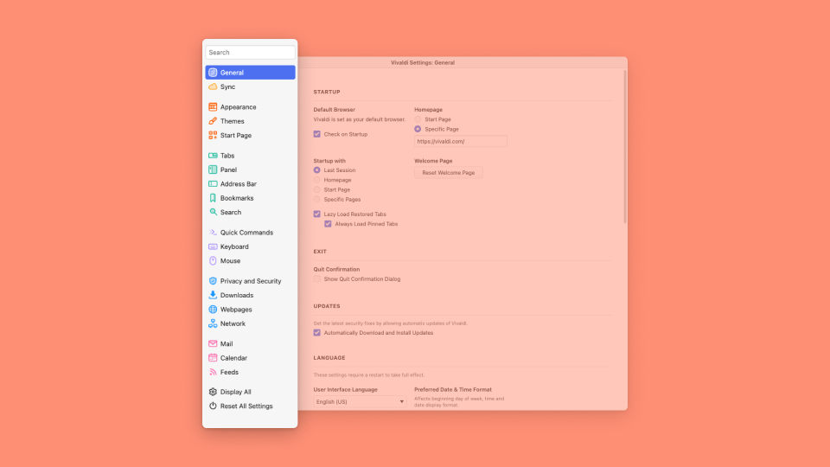
Task: Click the General icon in sidebar
Action: 213,73
